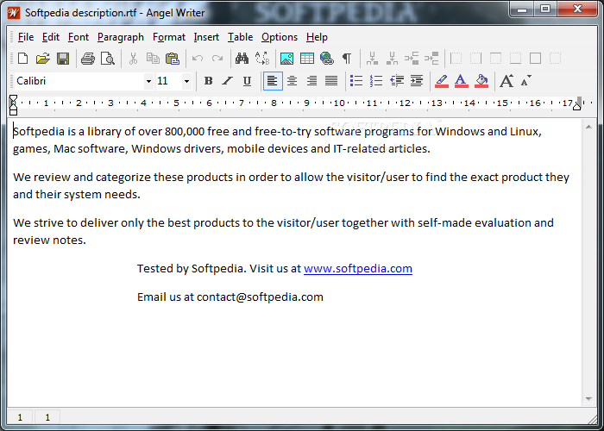Print the document
The height and width of the screenshot is (431, 604).
pos(88,59)
